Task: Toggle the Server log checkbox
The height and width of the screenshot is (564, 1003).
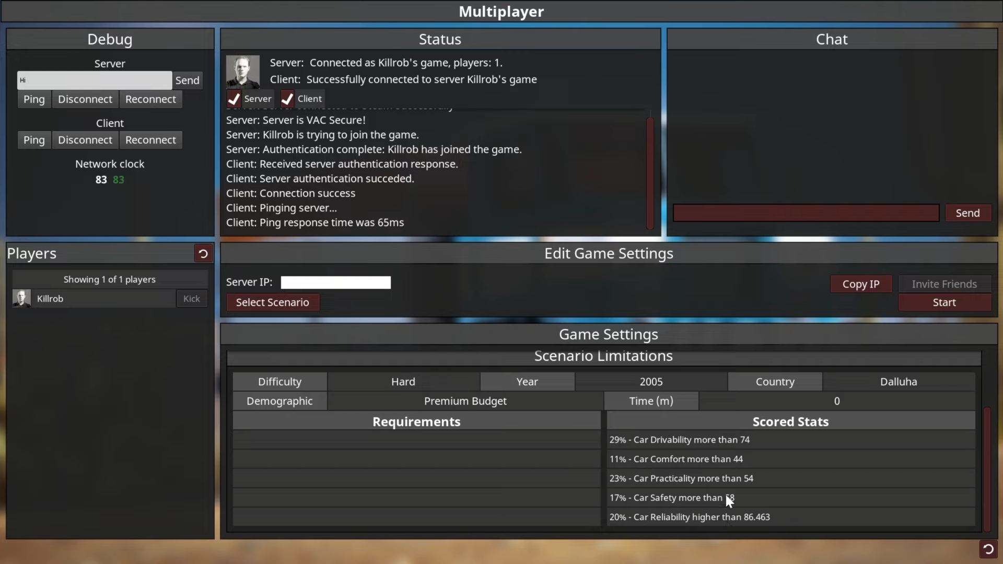Action: coord(234,99)
